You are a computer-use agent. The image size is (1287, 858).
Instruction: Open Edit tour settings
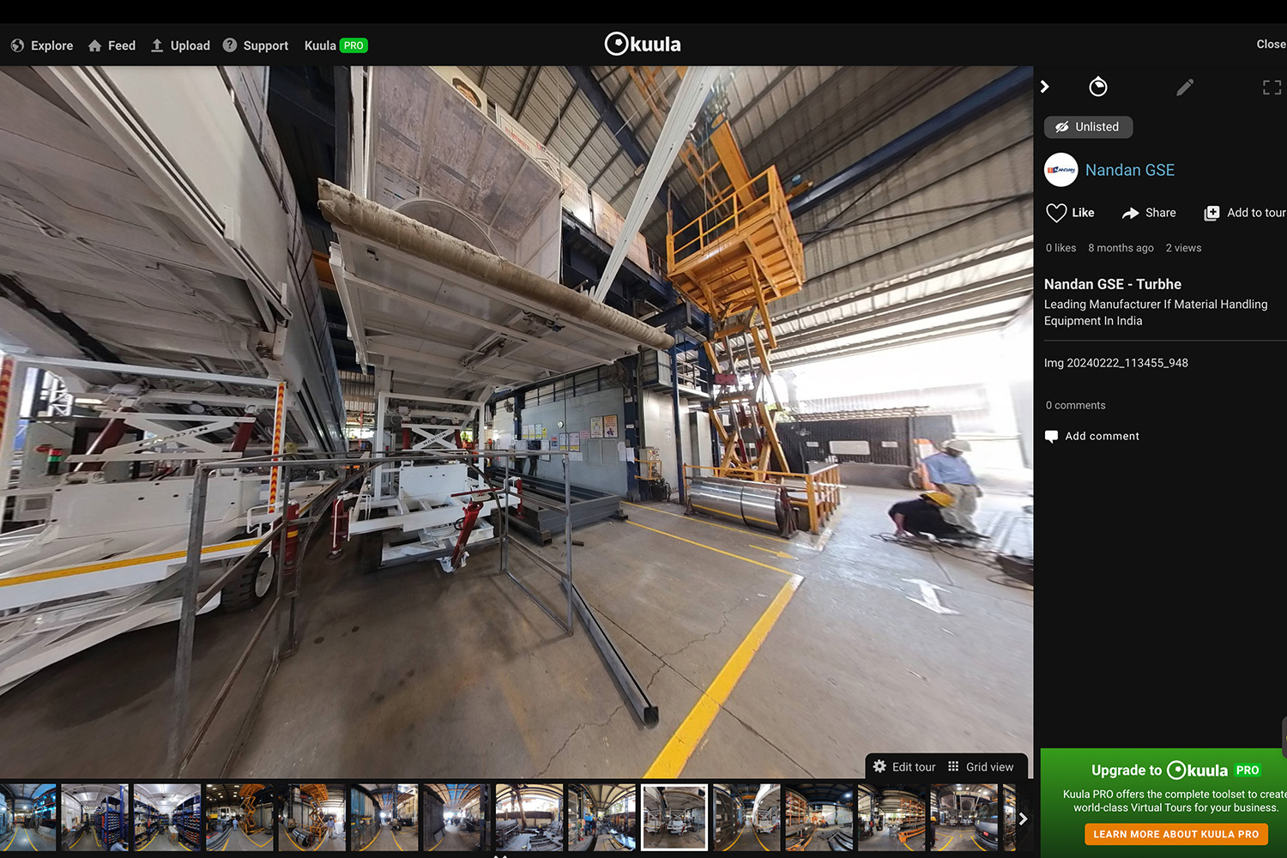tap(904, 767)
